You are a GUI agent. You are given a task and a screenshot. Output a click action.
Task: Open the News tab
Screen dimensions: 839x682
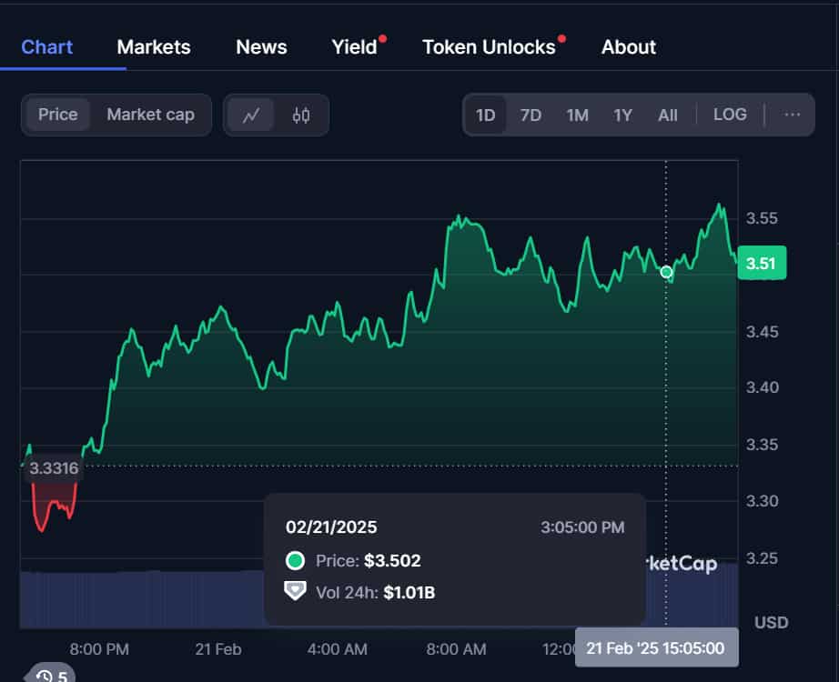tap(261, 47)
